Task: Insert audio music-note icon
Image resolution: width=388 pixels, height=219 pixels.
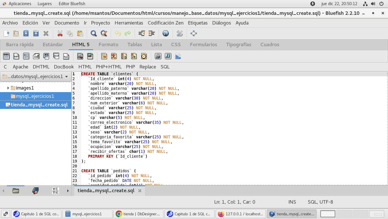Action: click(x=168, y=56)
